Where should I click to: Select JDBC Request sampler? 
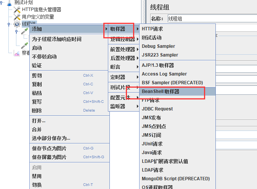[x=157, y=109]
